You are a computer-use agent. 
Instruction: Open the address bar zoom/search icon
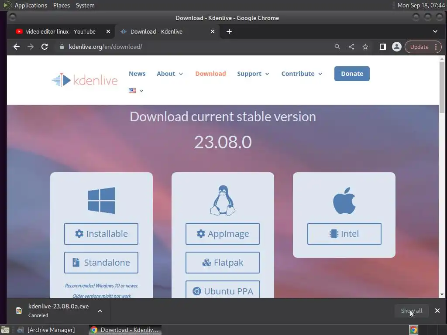[337, 47]
